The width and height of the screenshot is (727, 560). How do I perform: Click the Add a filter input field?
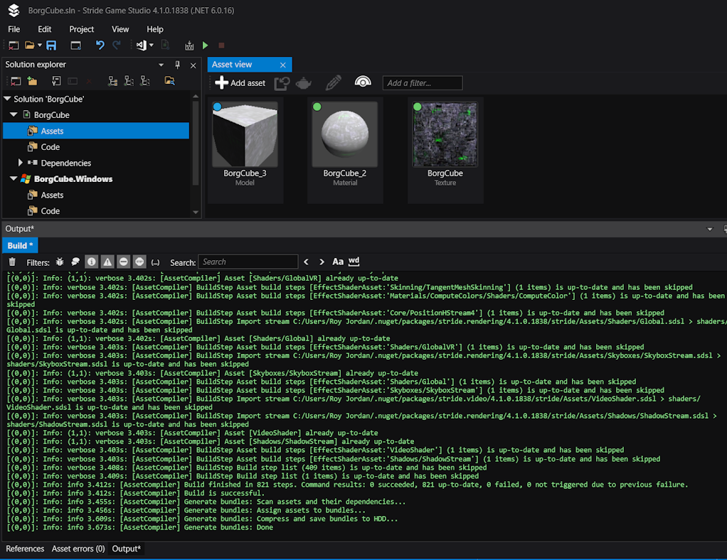pos(423,83)
